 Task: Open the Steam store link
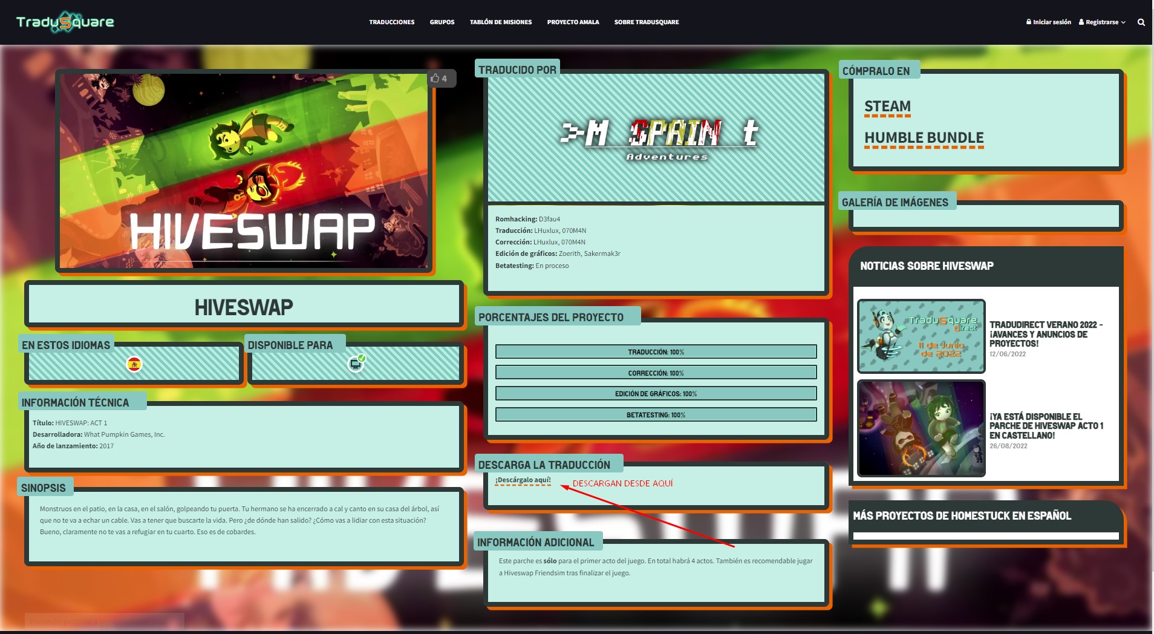click(x=887, y=107)
